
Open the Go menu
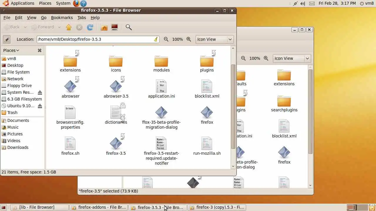tap(44, 18)
